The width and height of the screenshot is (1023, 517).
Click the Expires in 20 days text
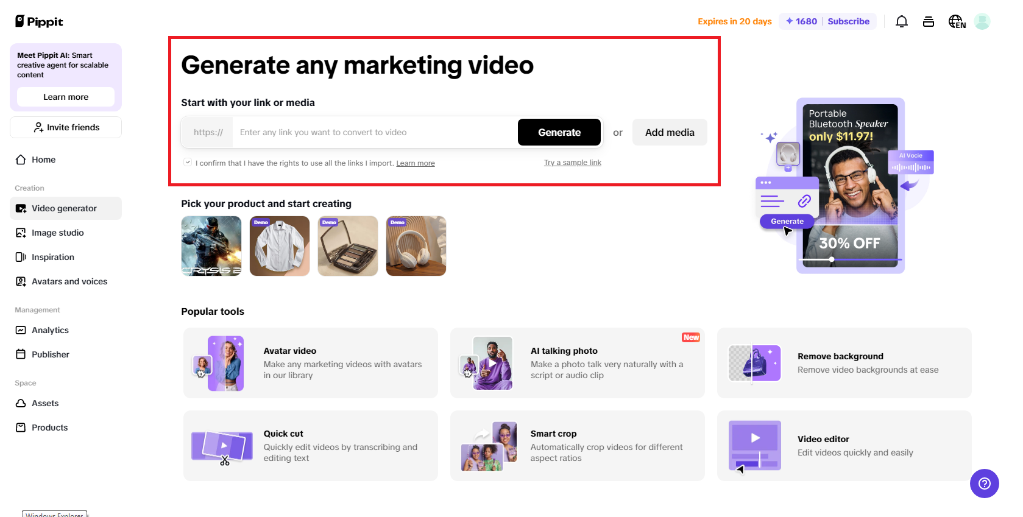click(x=735, y=21)
